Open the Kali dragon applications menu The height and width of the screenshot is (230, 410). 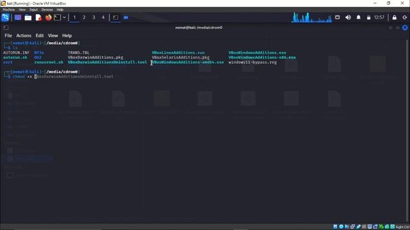(x=5, y=17)
